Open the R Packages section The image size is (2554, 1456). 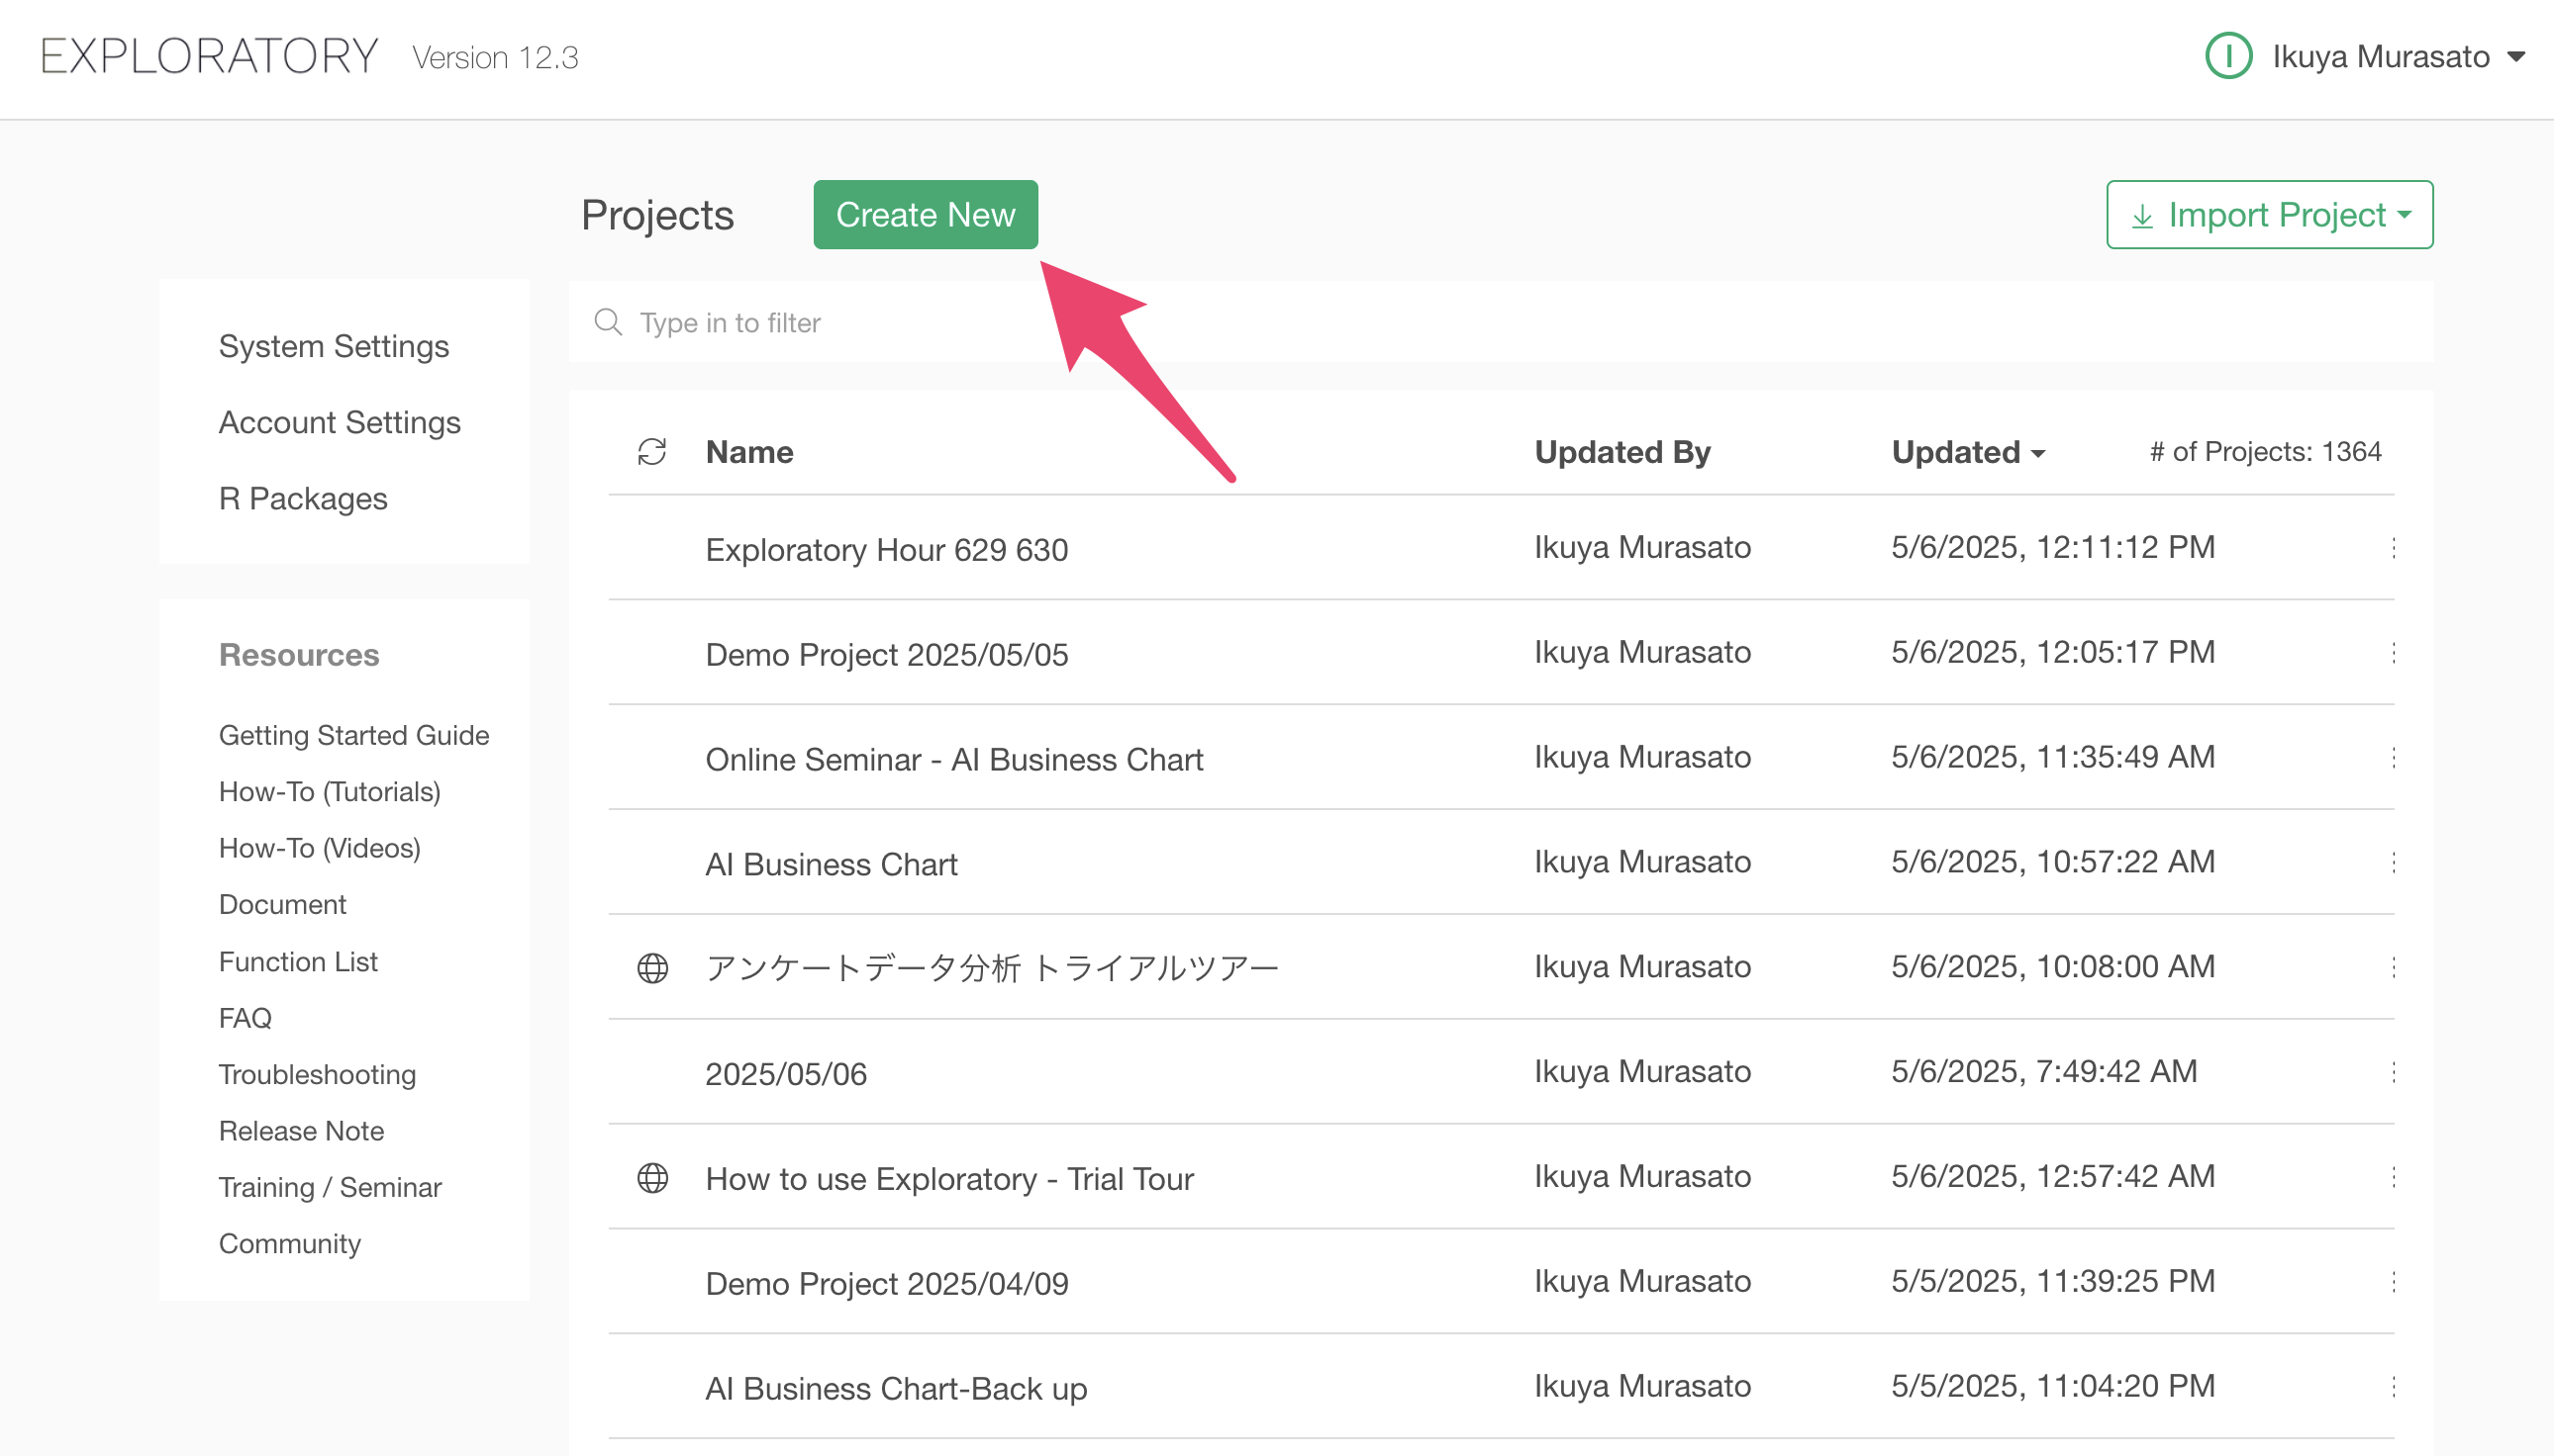pos(302,498)
